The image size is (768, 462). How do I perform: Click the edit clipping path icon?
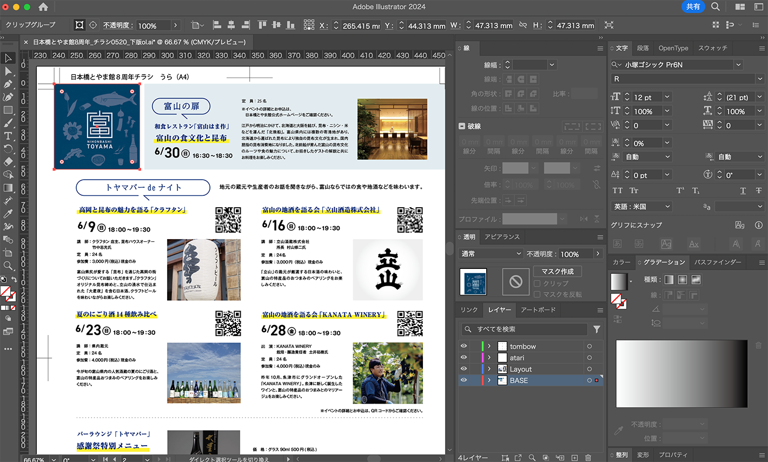click(80, 25)
